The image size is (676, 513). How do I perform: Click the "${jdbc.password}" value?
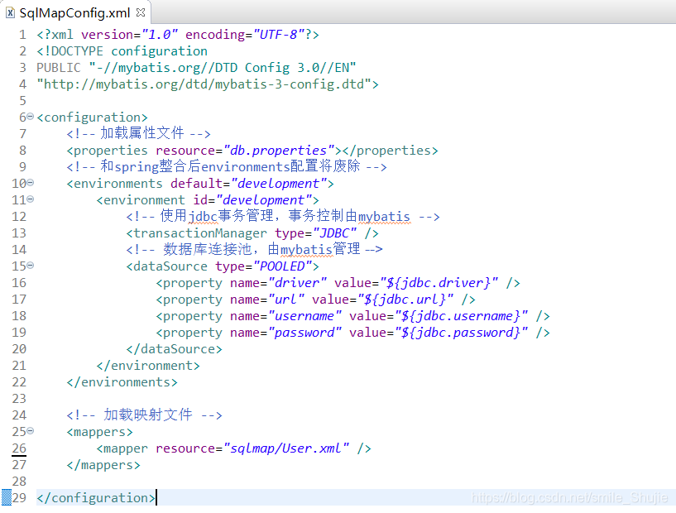point(462,333)
